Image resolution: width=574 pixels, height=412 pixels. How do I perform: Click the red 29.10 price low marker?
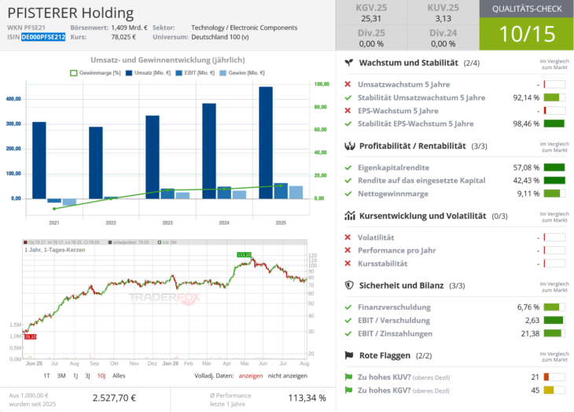31,337
